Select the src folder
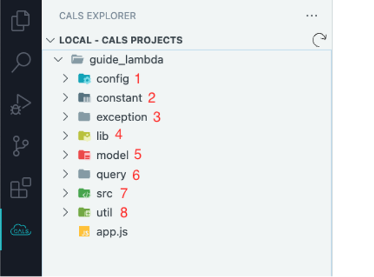Image resolution: width=374 pixels, height=277 pixels. pos(104,193)
